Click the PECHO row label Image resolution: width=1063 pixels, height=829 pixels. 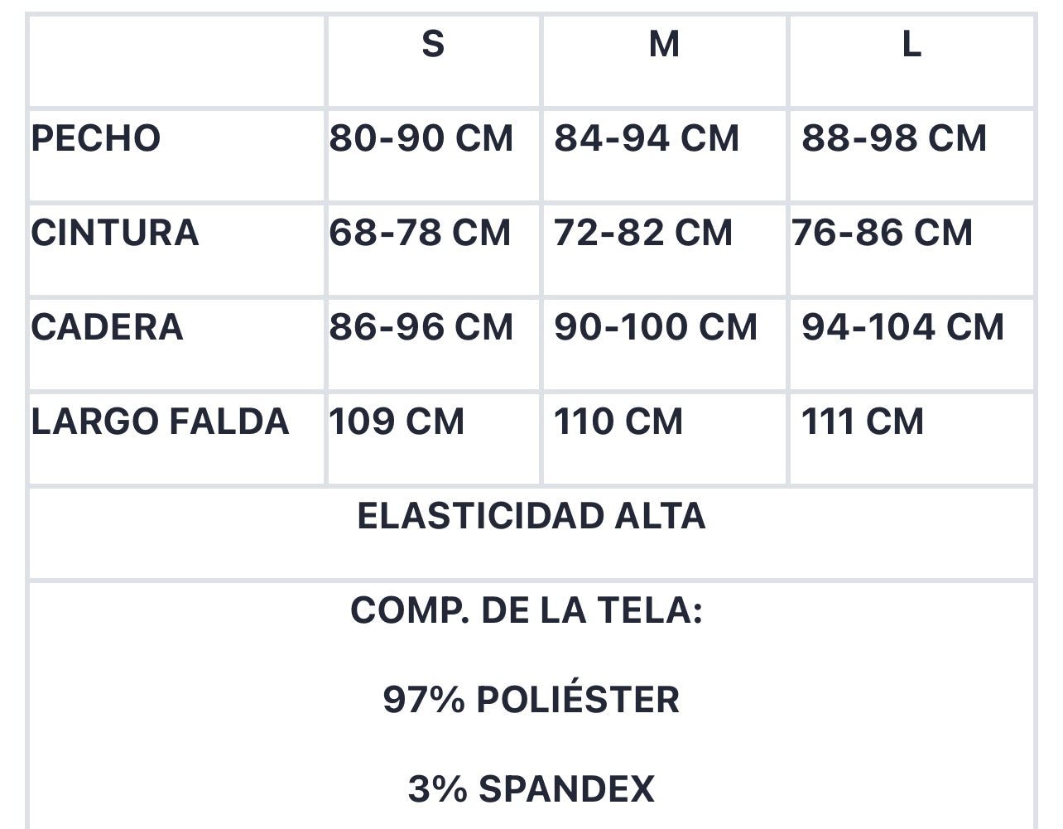coord(95,138)
